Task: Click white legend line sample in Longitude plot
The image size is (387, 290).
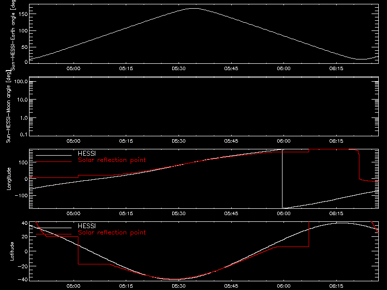Action: pos(54,155)
